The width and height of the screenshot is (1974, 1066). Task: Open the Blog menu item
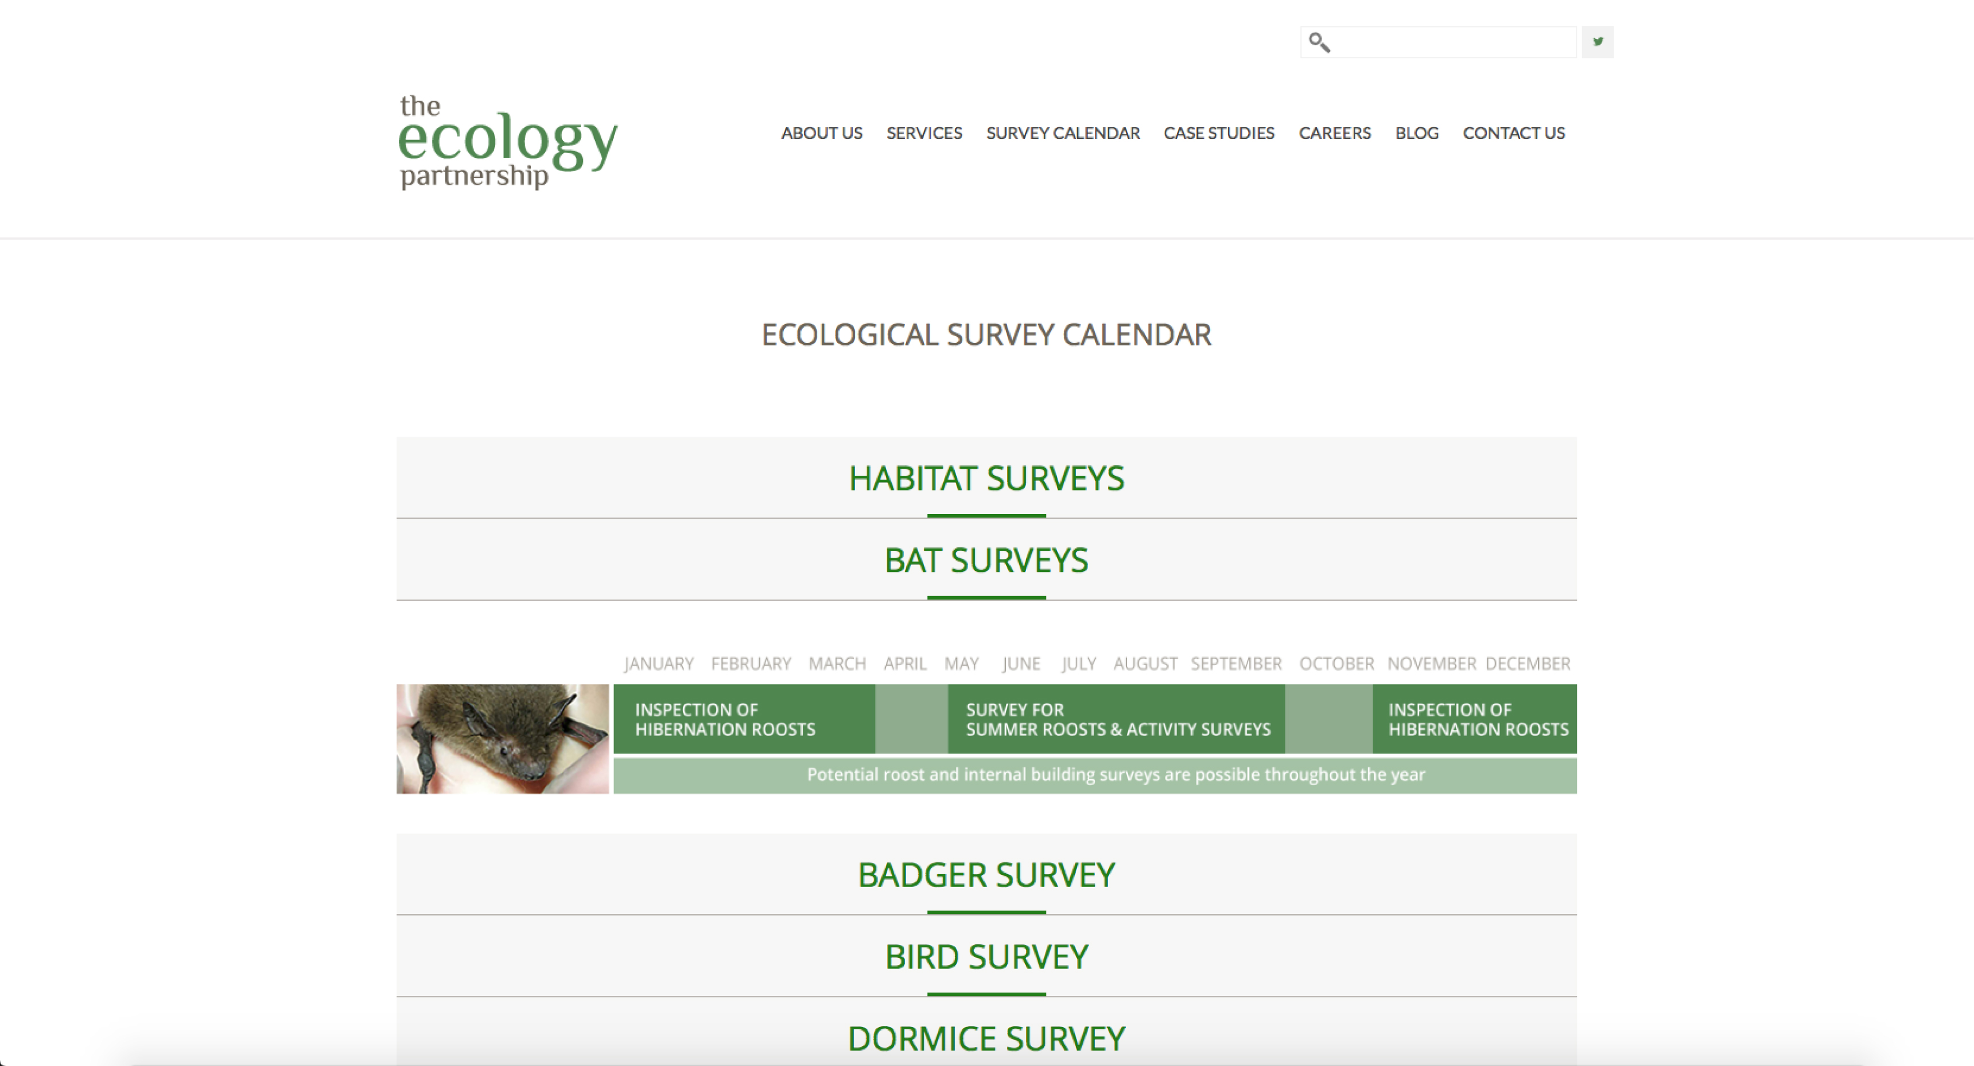click(1416, 133)
